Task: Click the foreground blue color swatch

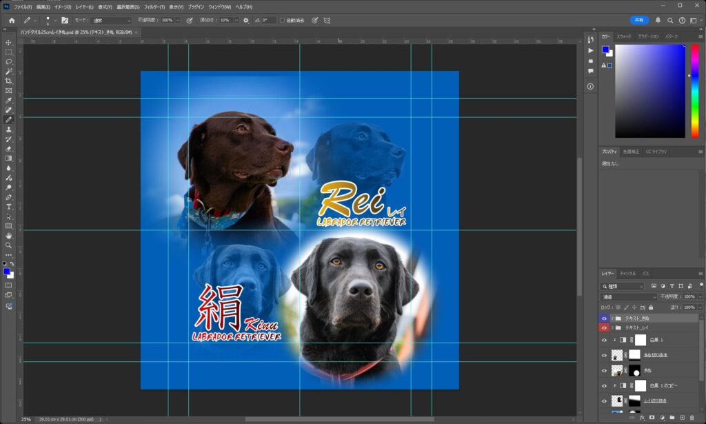Action: tap(7, 272)
